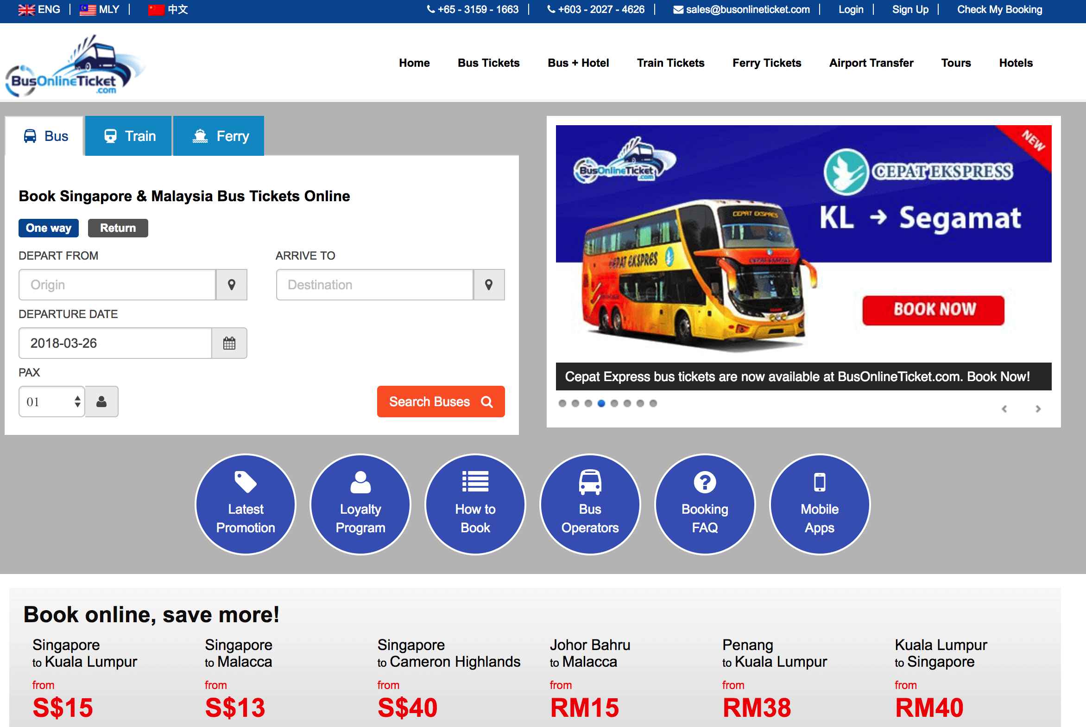Click the Search Buses button
Image resolution: width=1086 pixels, height=727 pixels.
click(x=441, y=402)
